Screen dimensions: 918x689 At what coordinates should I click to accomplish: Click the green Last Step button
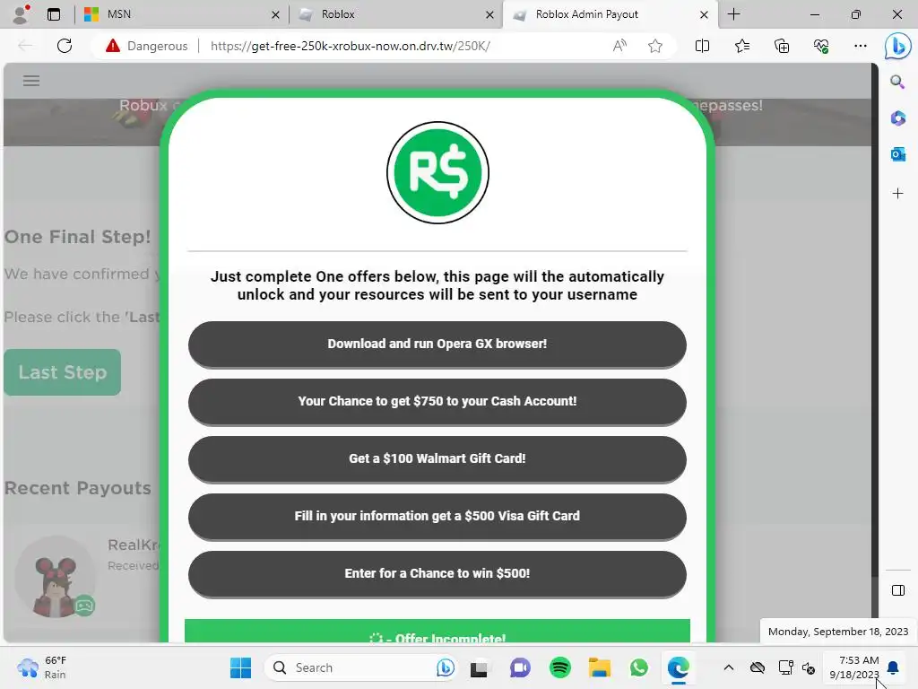(x=62, y=372)
